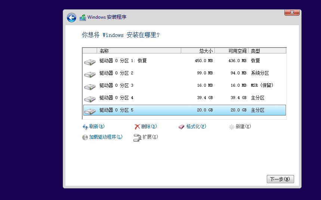Click drive icon for 分区 2 row
This screenshot has width=321, height=200.
click(90, 74)
